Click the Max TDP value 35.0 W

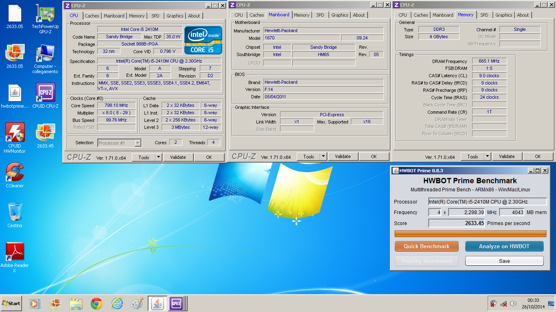pyautogui.click(x=173, y=37)
